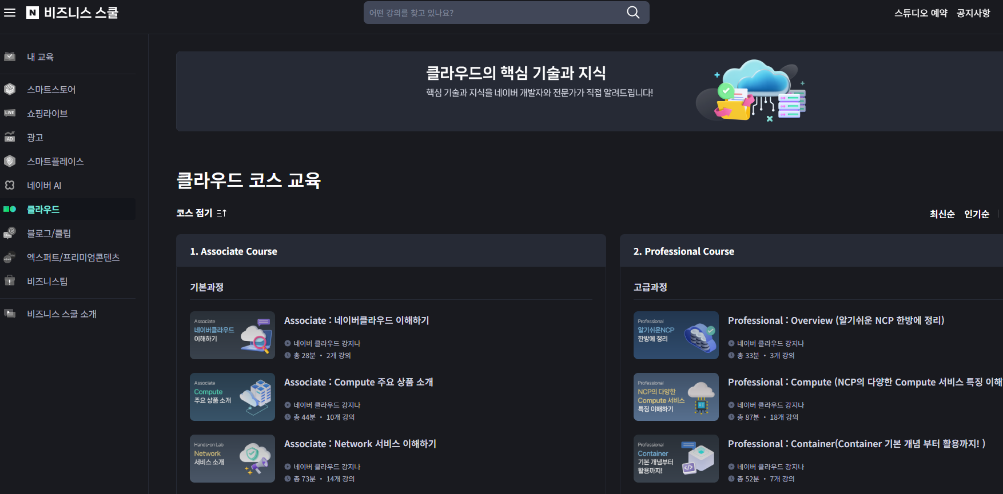Click the search magnifier icon
Screen dimensions: 1003x494
pos(633,13)
